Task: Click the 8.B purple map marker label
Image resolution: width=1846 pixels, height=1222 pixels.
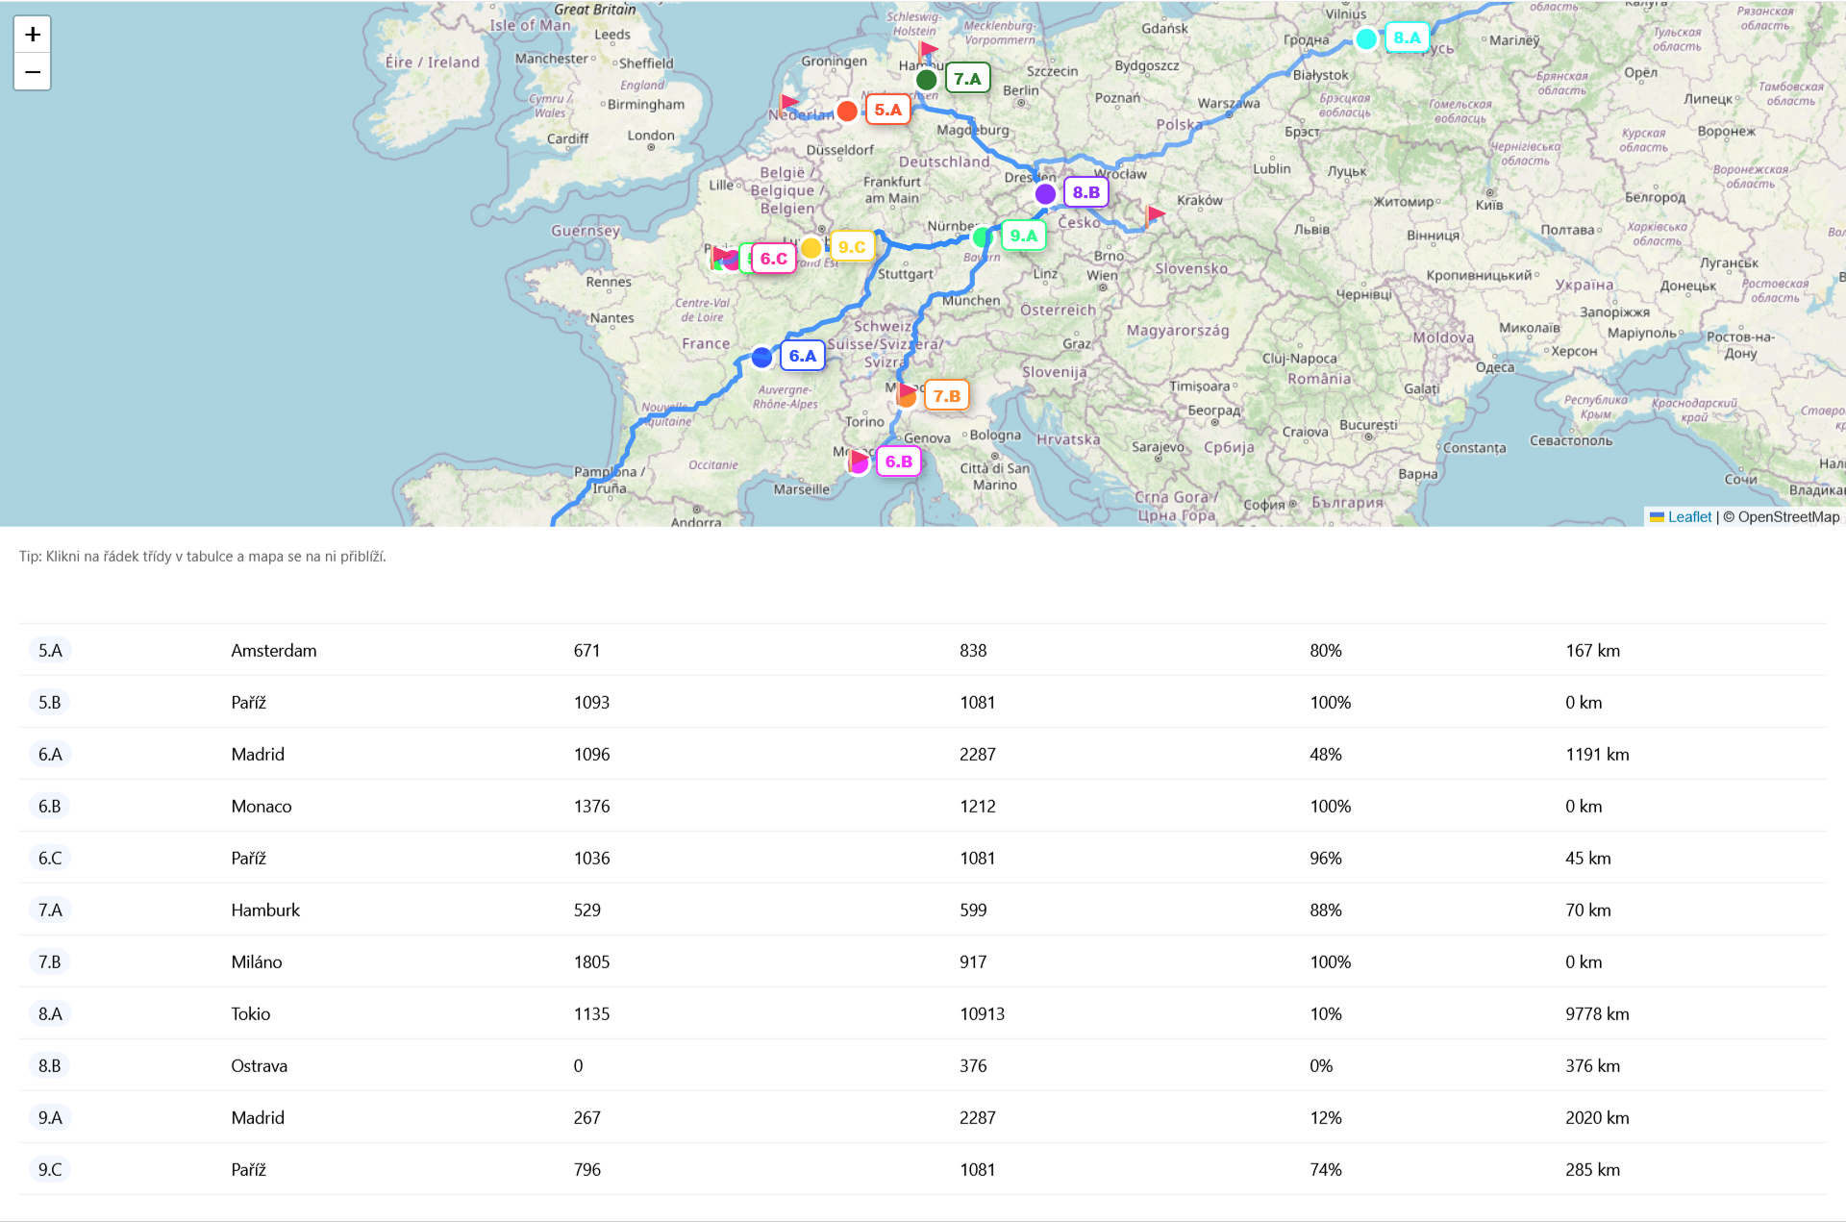Action: coord(1085,192)
